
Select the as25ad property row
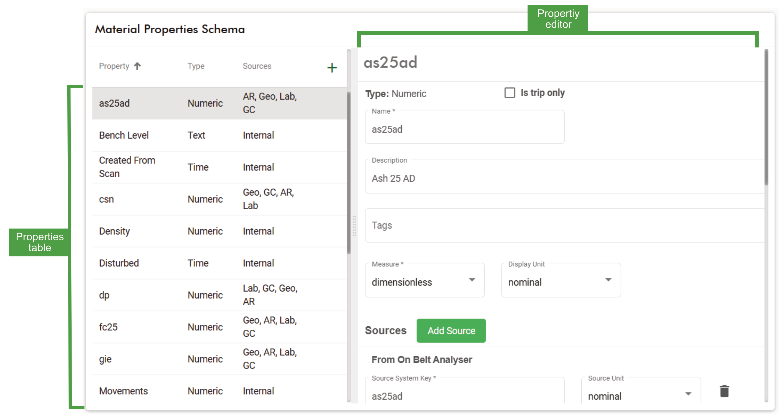tap(219, 103)
